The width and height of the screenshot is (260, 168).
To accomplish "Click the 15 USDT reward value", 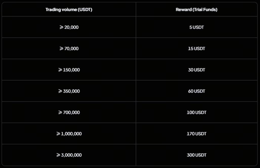I will [x=196, y=48].
